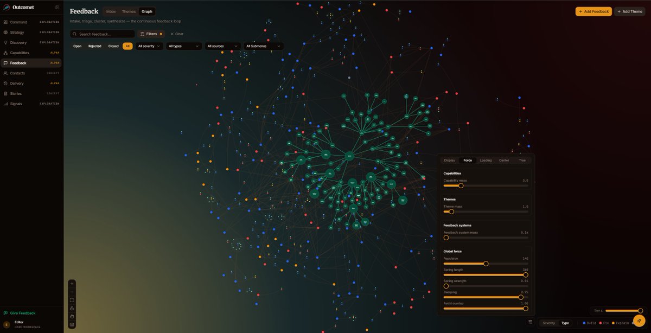Open the Inbox tab
Viewport: 651px width, 333px height.
tap(111, 11)
